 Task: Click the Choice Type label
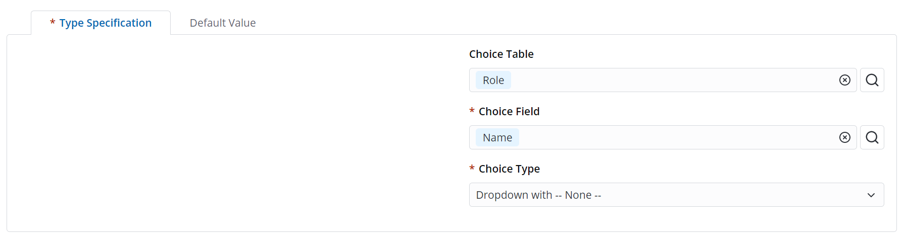pyautogui.click(x=509, y=169)
